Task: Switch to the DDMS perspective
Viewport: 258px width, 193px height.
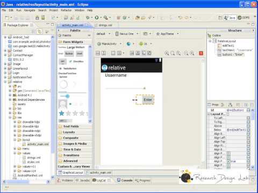Action: pyautogui.click(x=243, y=18)
